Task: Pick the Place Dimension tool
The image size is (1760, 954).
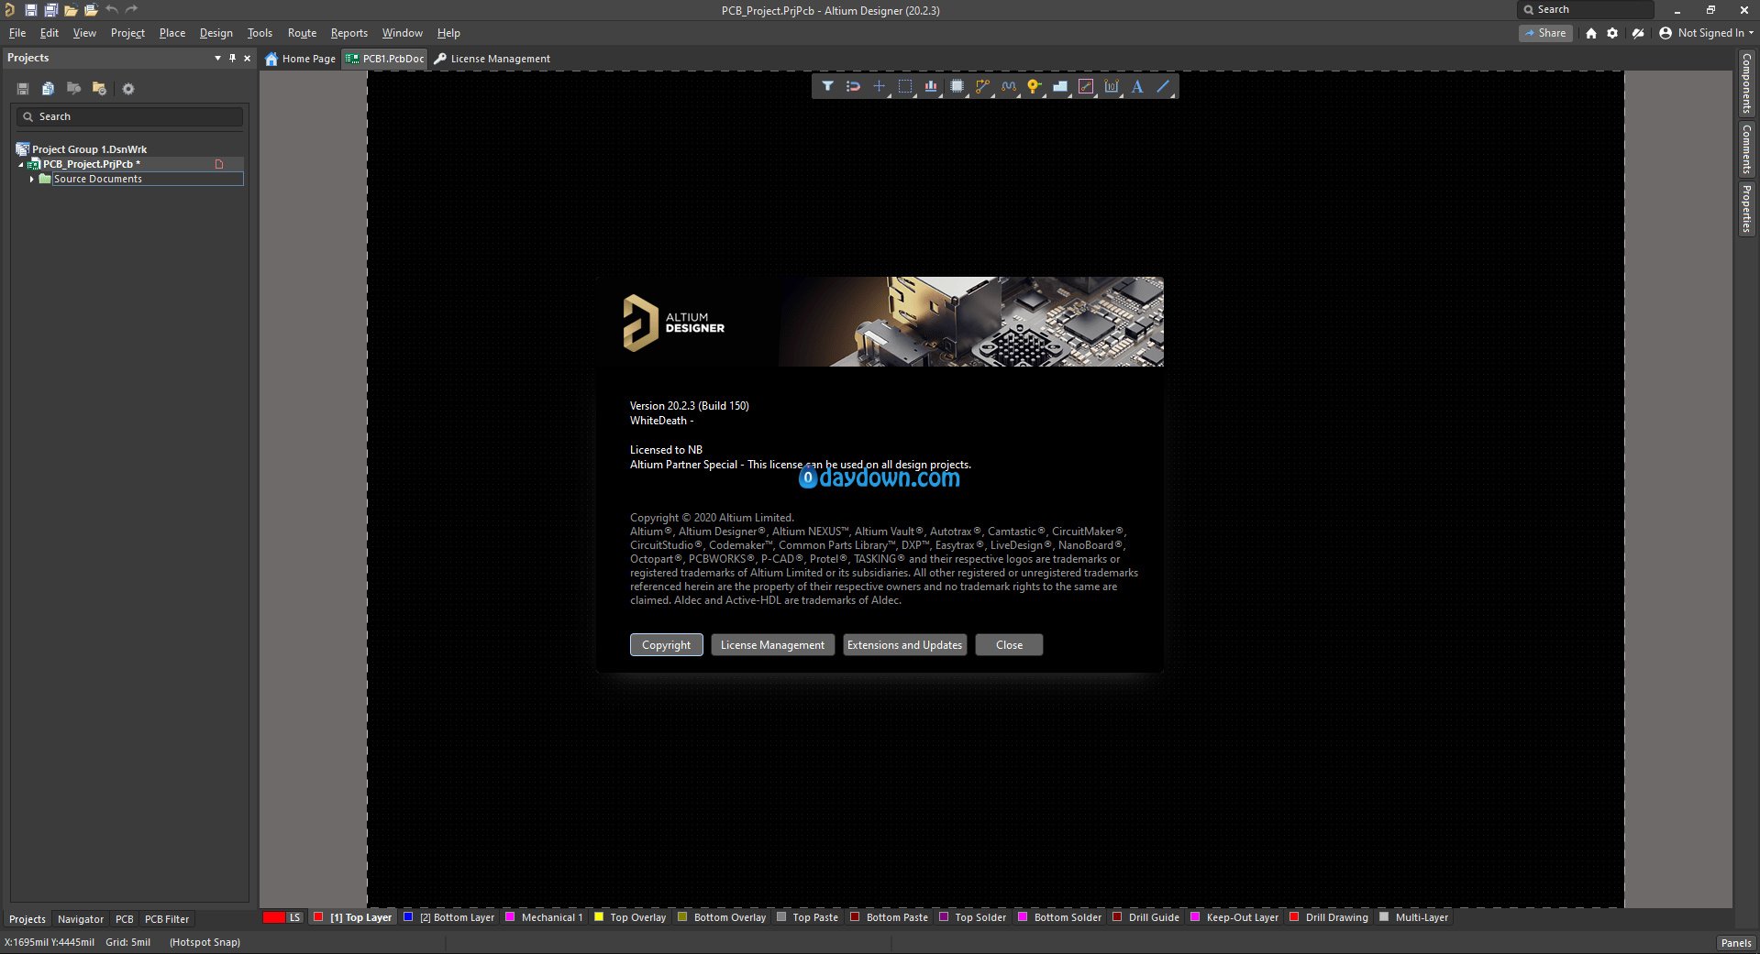Action: pos(1112,86)
